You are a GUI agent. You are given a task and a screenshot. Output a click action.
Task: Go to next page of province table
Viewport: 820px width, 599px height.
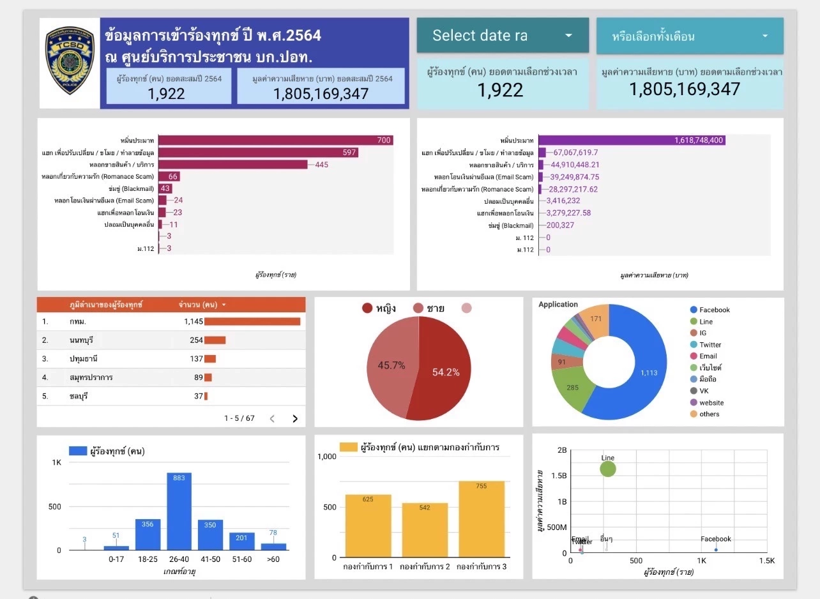tap(295, 419)
